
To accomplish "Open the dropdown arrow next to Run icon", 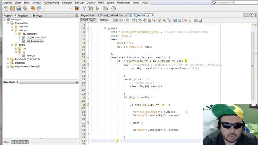I will (101, 8).
